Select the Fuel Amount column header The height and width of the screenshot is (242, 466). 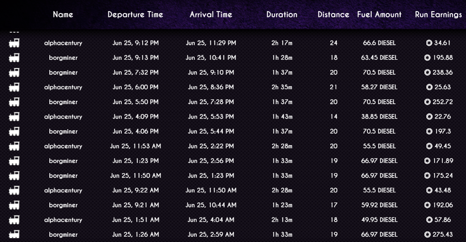point(379,14)
